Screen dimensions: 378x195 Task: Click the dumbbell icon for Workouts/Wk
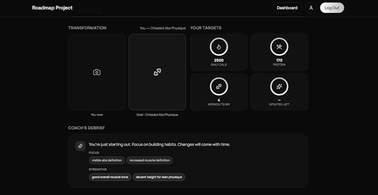click(219, 86)
